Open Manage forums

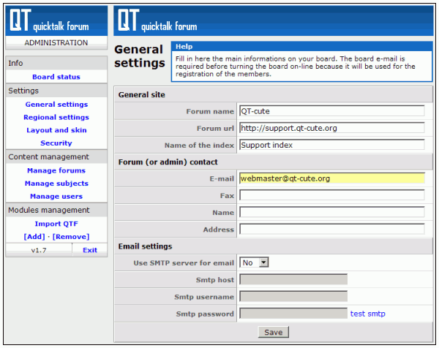tap(56, 170)
